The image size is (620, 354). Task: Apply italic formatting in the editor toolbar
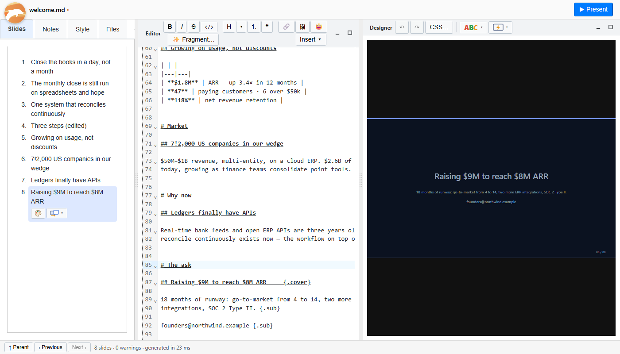click(x=182, y=27)
